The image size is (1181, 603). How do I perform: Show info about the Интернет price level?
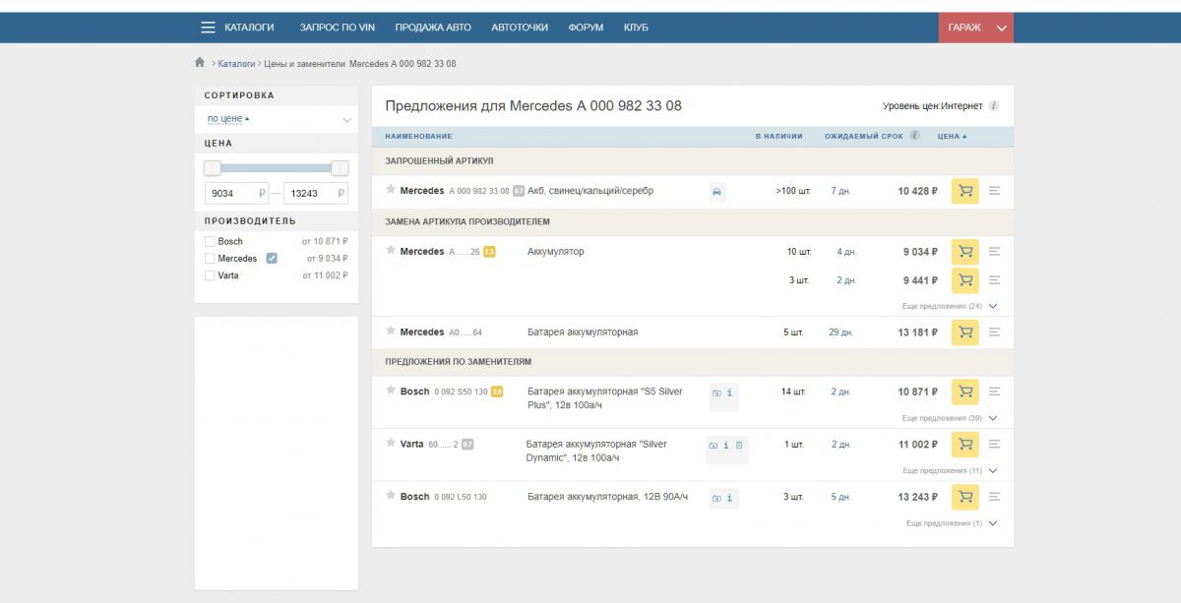click(994, 106)
